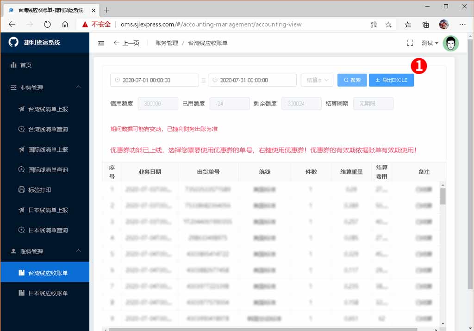Add page to favorites with star icon

click(x=388, y=25)
